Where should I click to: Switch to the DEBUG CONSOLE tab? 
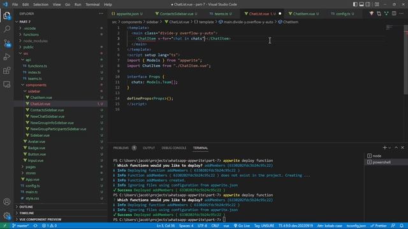tap(174, 148)
